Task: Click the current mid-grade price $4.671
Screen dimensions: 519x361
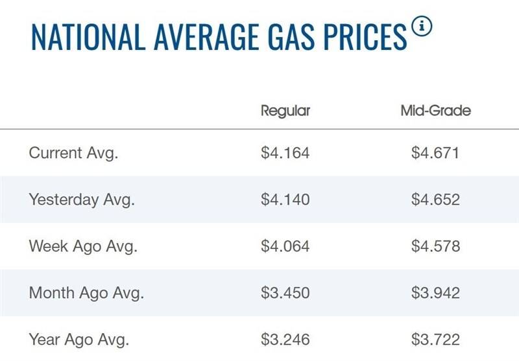Action: pos(435,154)
